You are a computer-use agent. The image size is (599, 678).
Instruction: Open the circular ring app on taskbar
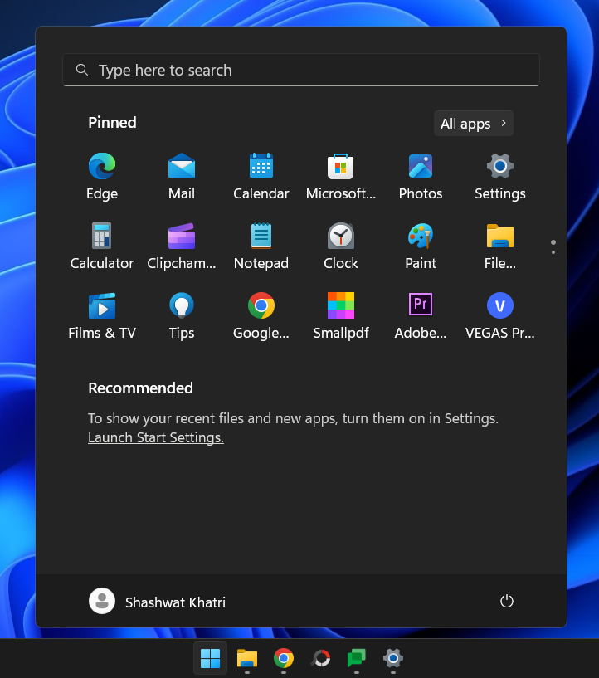pos(320,658)
